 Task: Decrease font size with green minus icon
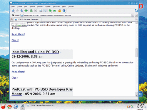(54, 11)
